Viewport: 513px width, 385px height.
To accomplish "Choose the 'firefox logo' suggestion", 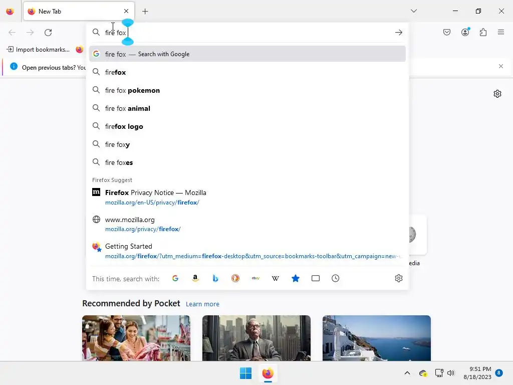I will tap(247, 126).
